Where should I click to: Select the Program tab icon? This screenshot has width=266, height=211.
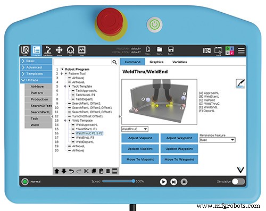coord(37,50)
